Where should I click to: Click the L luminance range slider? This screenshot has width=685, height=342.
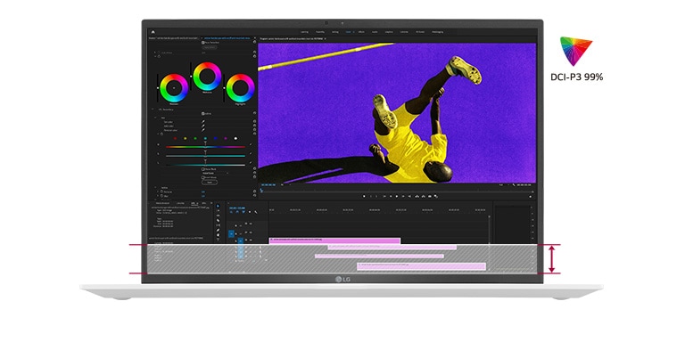coord(205,165)
